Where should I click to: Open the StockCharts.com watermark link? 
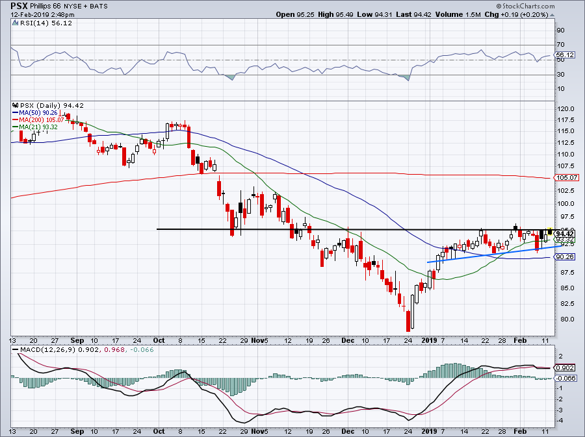click(528, 6)
